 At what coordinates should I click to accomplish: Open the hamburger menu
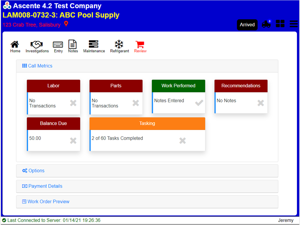pyautogui.click(x=294, y=24)
